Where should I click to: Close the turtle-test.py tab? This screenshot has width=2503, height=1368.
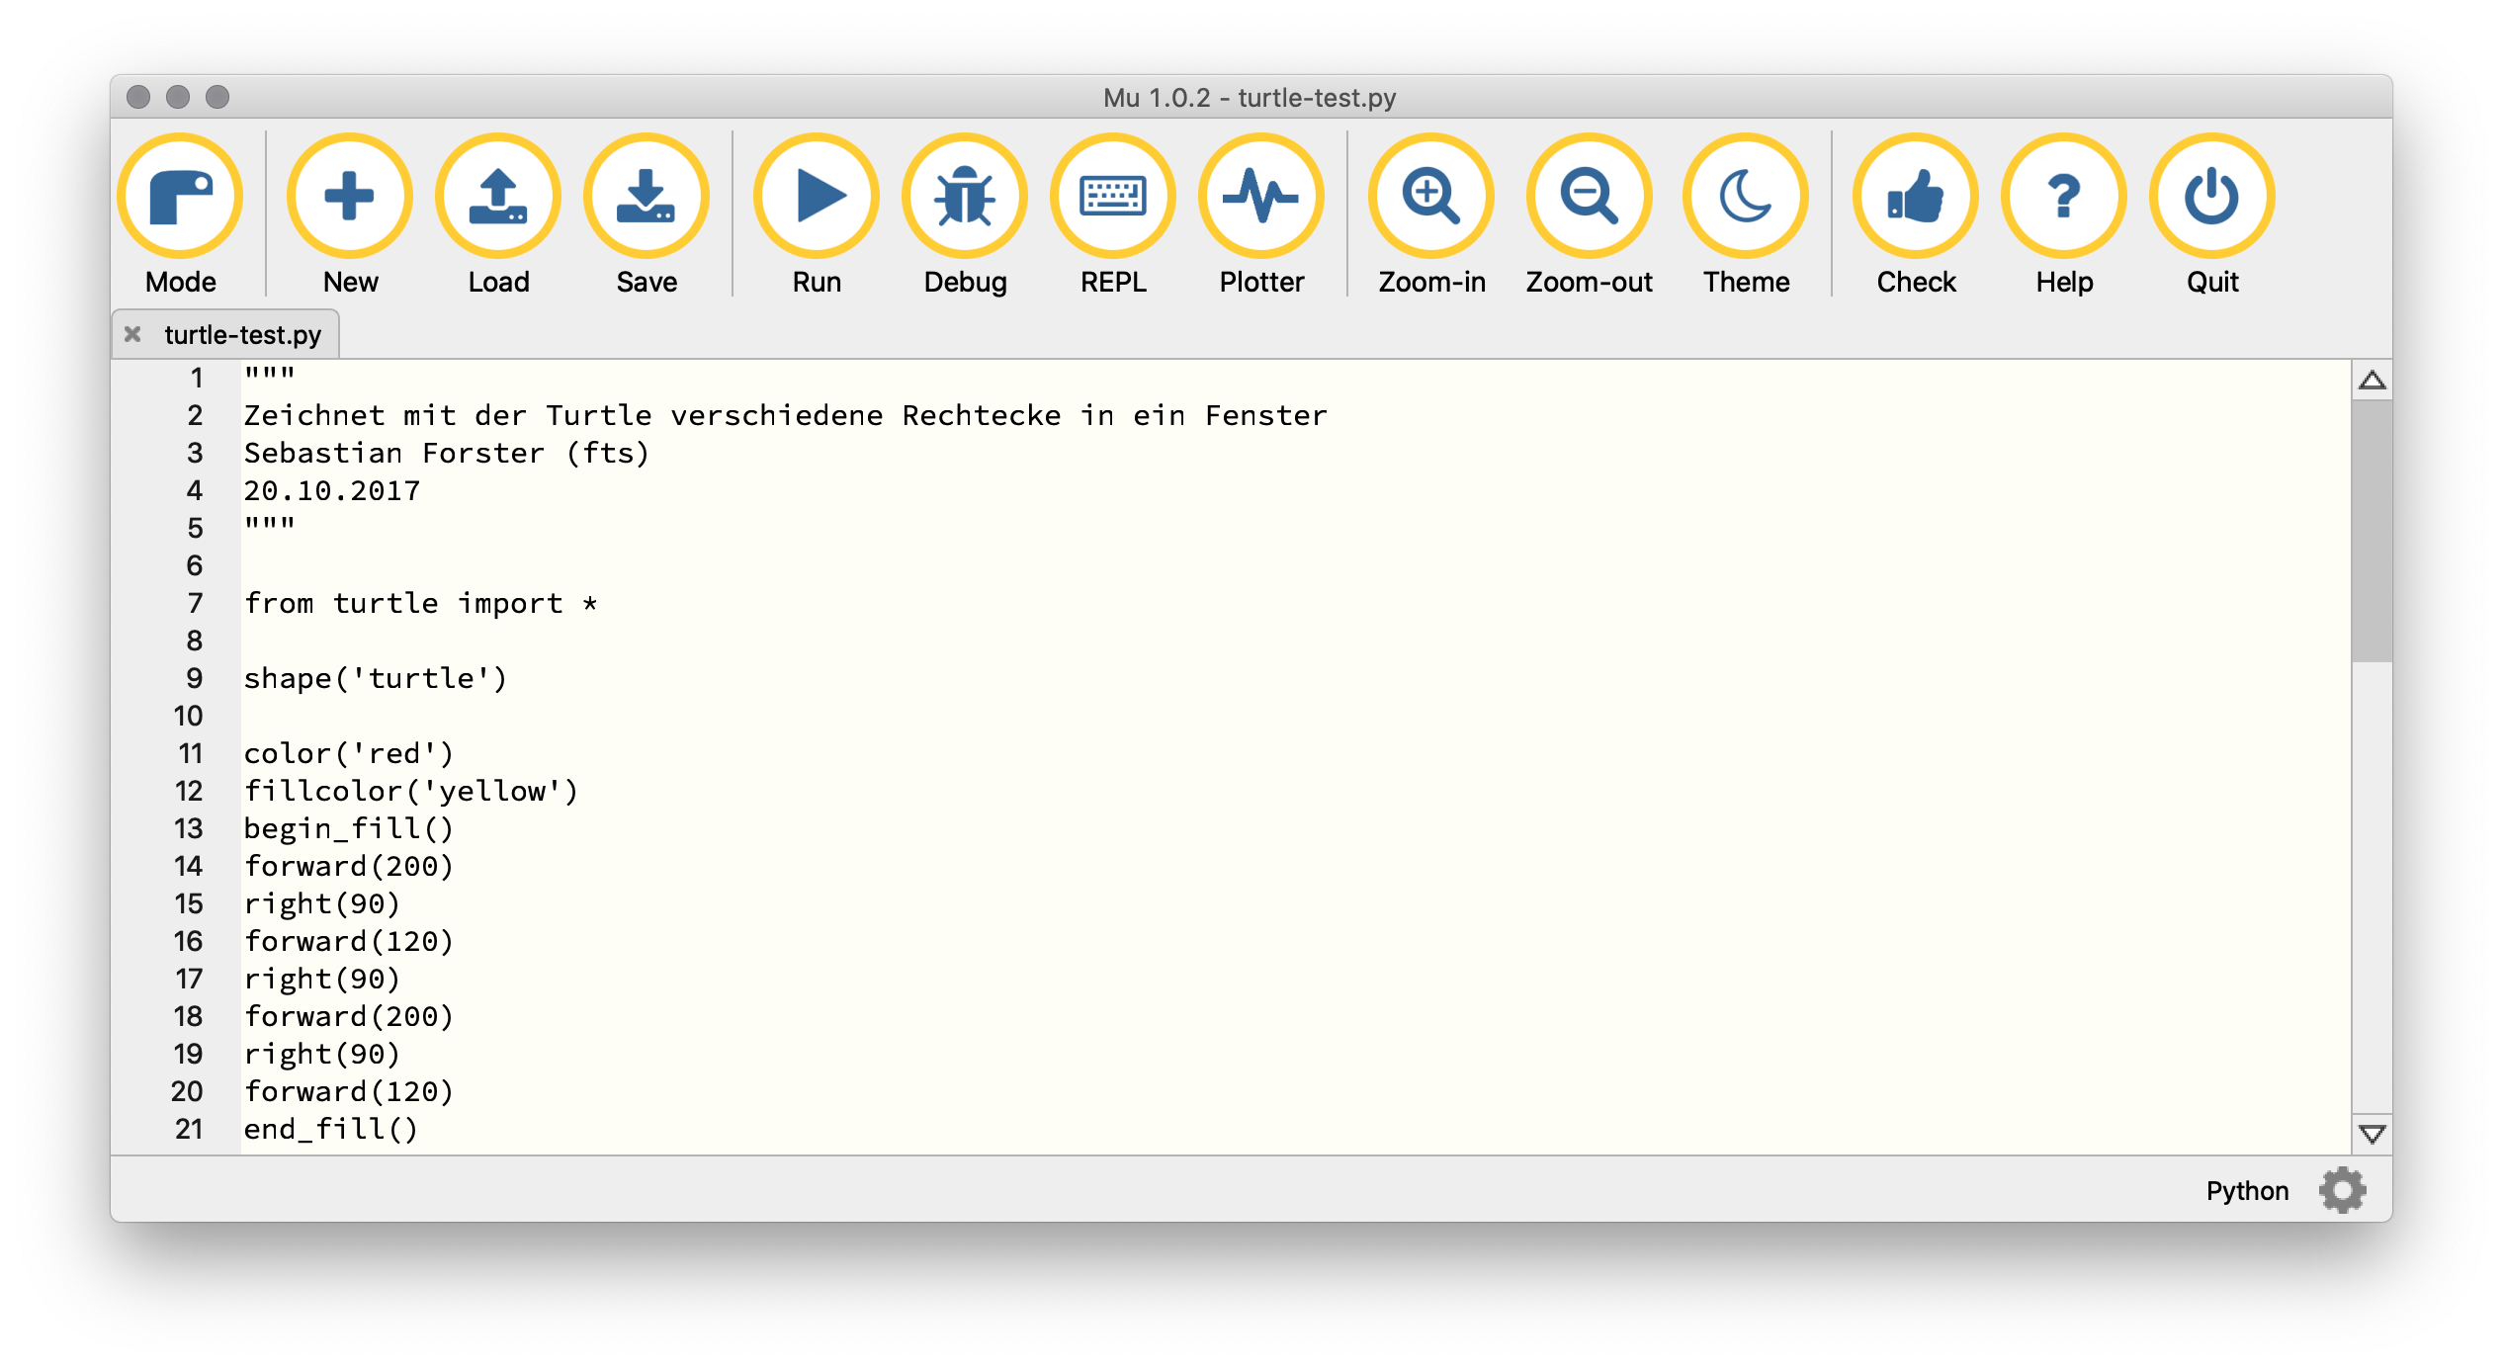point(134,335)
